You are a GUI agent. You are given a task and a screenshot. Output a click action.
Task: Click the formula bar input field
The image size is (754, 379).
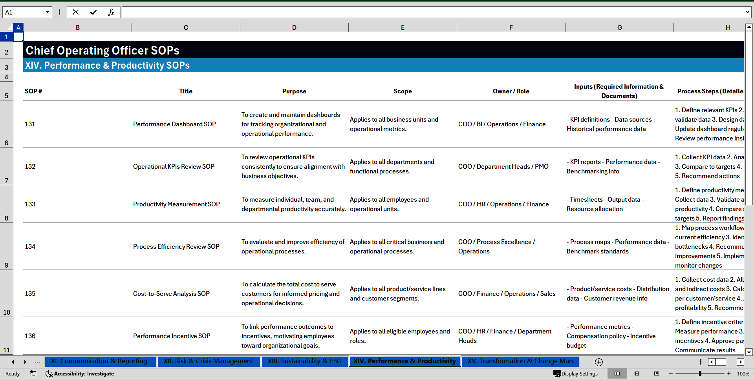click(432, 12)
